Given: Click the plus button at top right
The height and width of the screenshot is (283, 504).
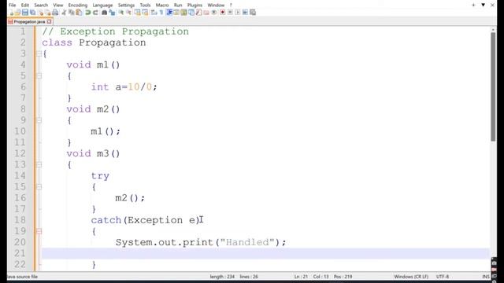Looking at the screenshot, I should pyautogui.click(x=473, y=5).
